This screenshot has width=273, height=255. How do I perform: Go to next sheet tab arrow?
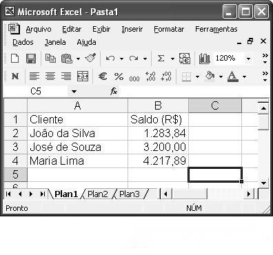tap(31, 194)
